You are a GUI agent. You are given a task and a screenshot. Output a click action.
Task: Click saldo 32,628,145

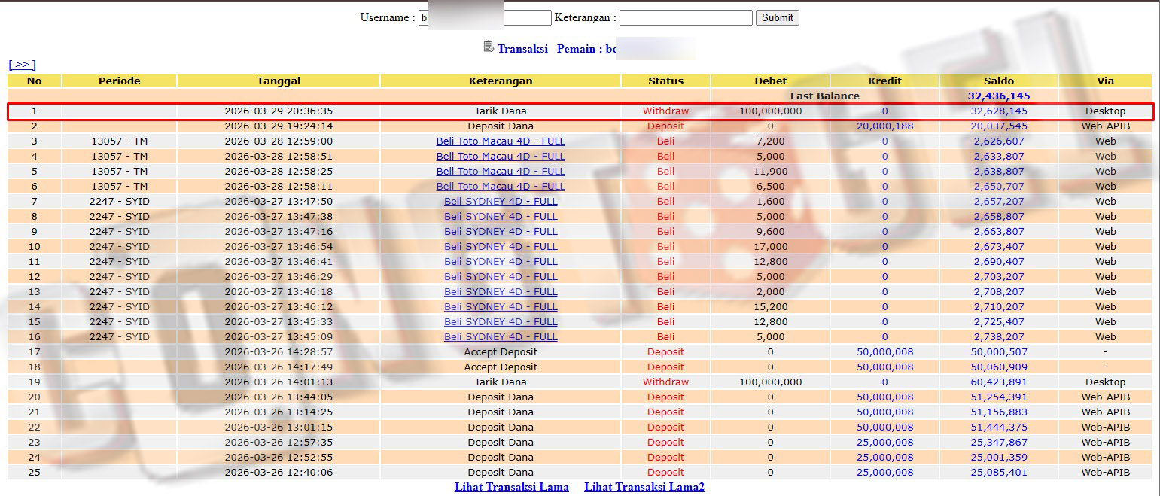pyautogui.click(x=999, y=111)
